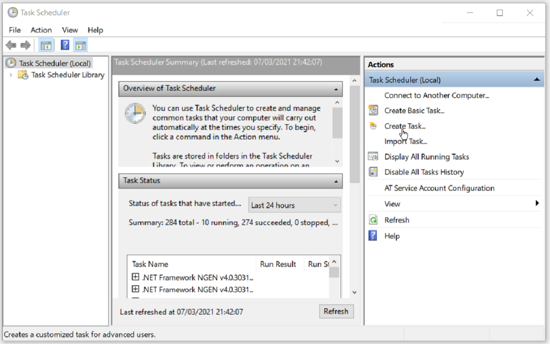
Task: Click the Create Basic Task icon
Action: tap(374, 111)
